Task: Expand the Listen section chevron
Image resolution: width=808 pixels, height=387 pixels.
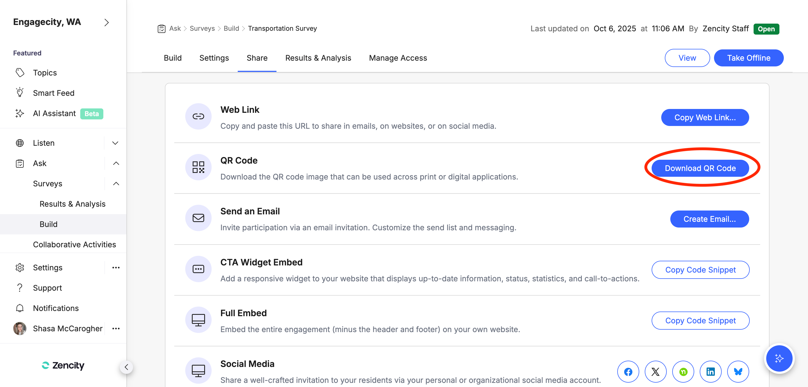Action: (x=115, y=143)
